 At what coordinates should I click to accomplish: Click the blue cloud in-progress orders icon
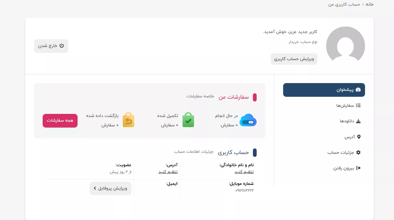(248, 120)
